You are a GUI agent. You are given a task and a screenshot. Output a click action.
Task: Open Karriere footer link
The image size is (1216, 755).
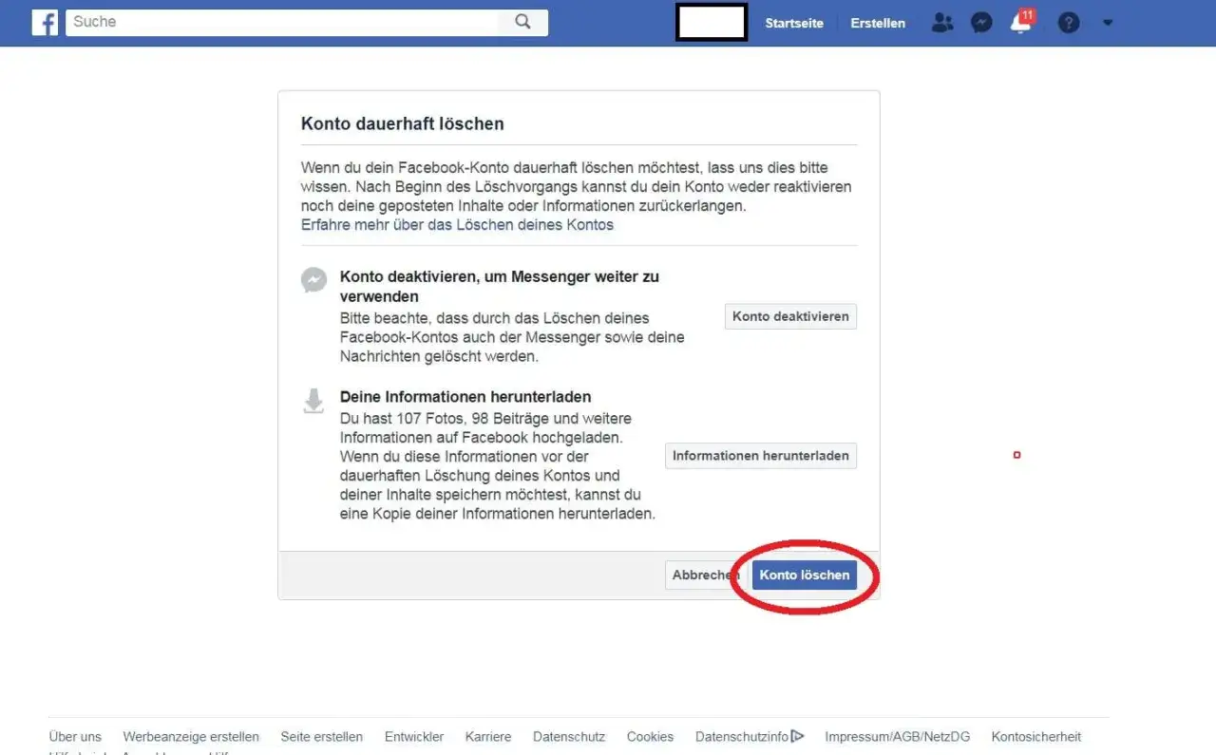488,737
